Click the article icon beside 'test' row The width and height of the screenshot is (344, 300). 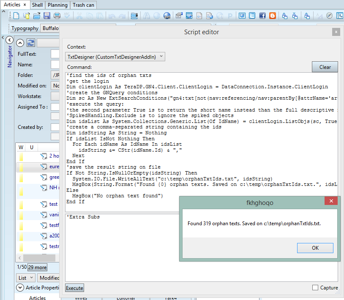coord(44,205)
